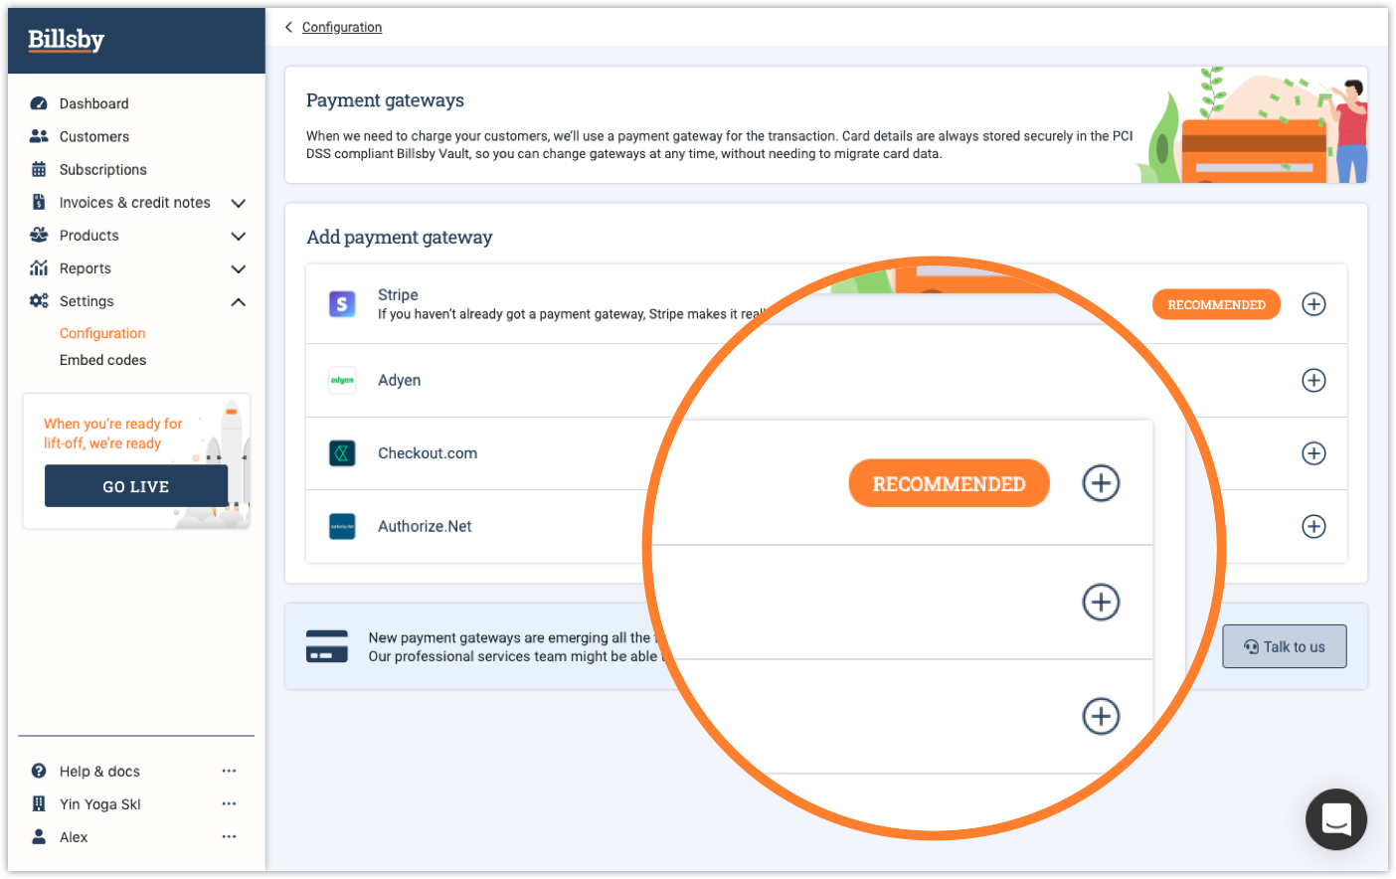Click the back arrow beside Configuration
The width and height of the screenshot is (1396, 879).
288,27
